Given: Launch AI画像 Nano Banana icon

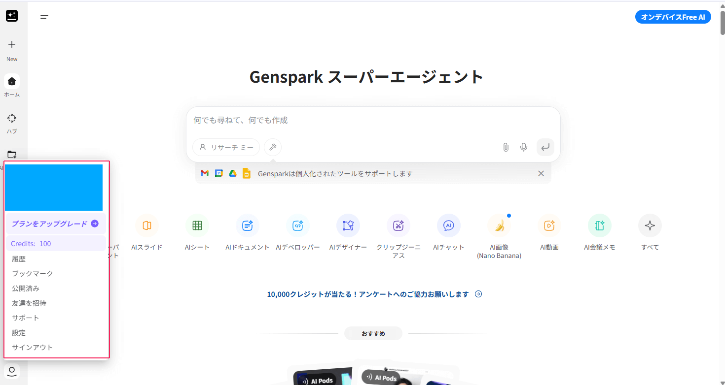Looking at the screenshot, I should tap(499, 225).
